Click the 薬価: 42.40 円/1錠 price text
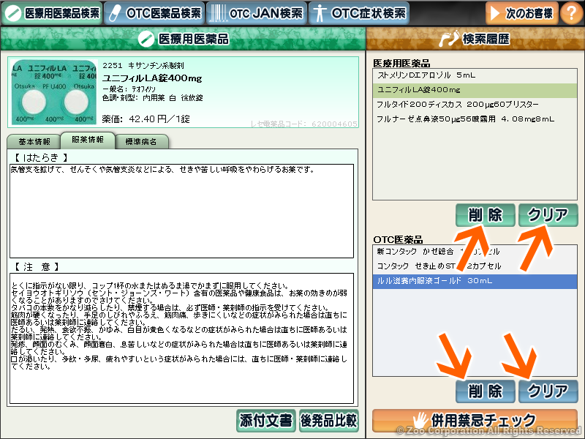 [x=146, y=119]
